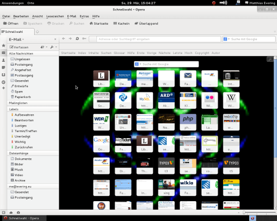The height and width of the screenshot is (221, 277).
Task: Open the Bearbeiten menu
Action: point(21,16)
